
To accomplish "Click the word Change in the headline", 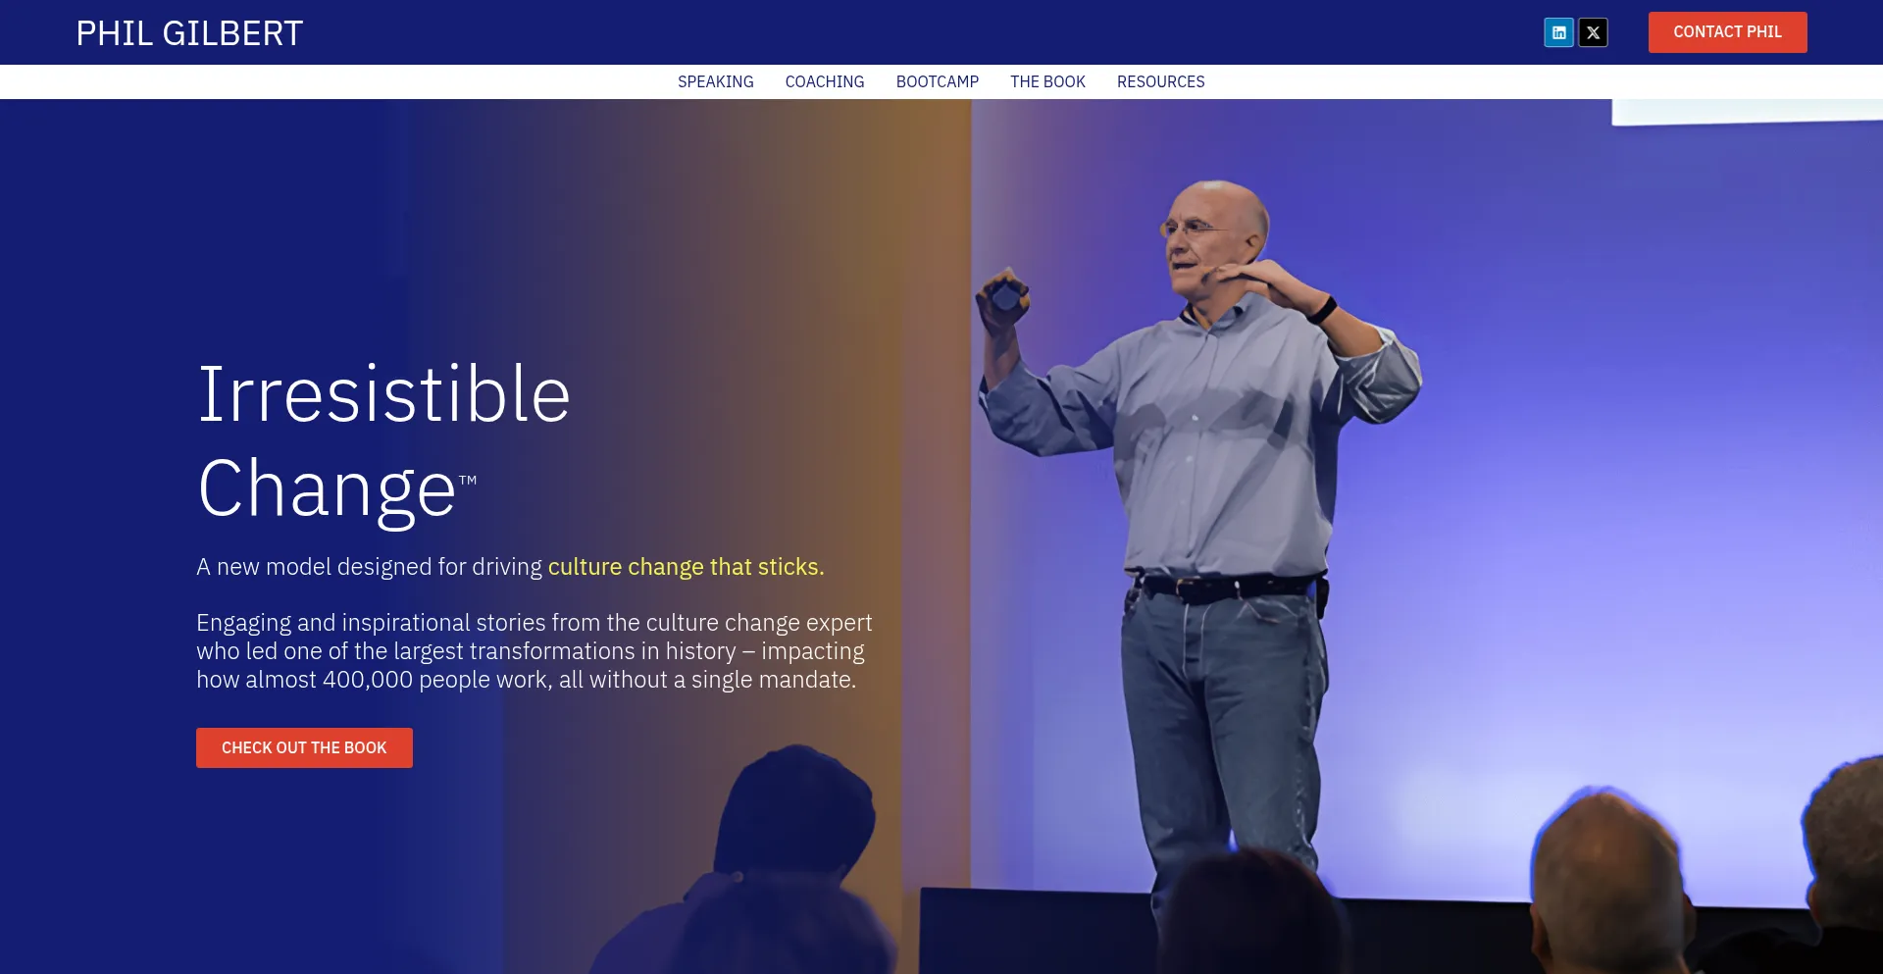I will (326, 488).
